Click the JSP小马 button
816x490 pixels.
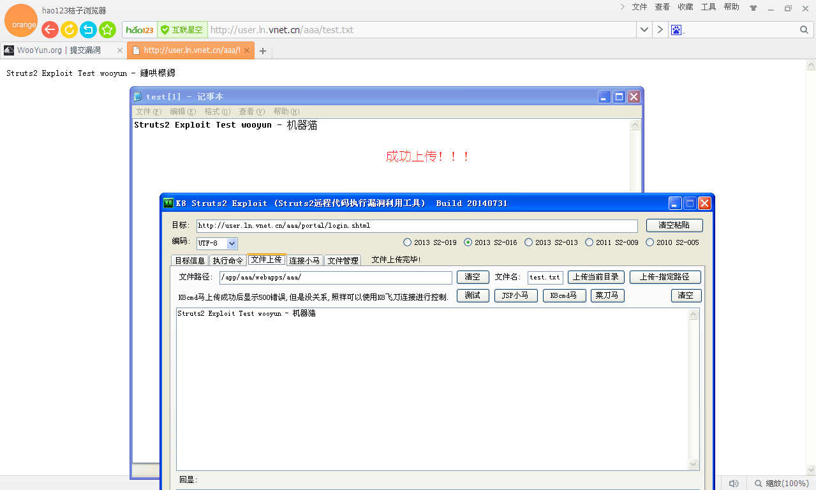[516, 295]
